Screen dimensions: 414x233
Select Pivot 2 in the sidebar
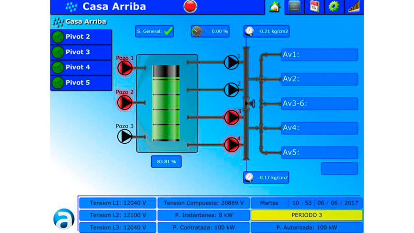tap(81, 37)
